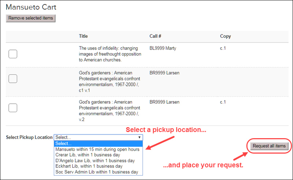Tick the checkbox for God's gardeners c1 v.1
Screen dimensions: 293x180
13,78
